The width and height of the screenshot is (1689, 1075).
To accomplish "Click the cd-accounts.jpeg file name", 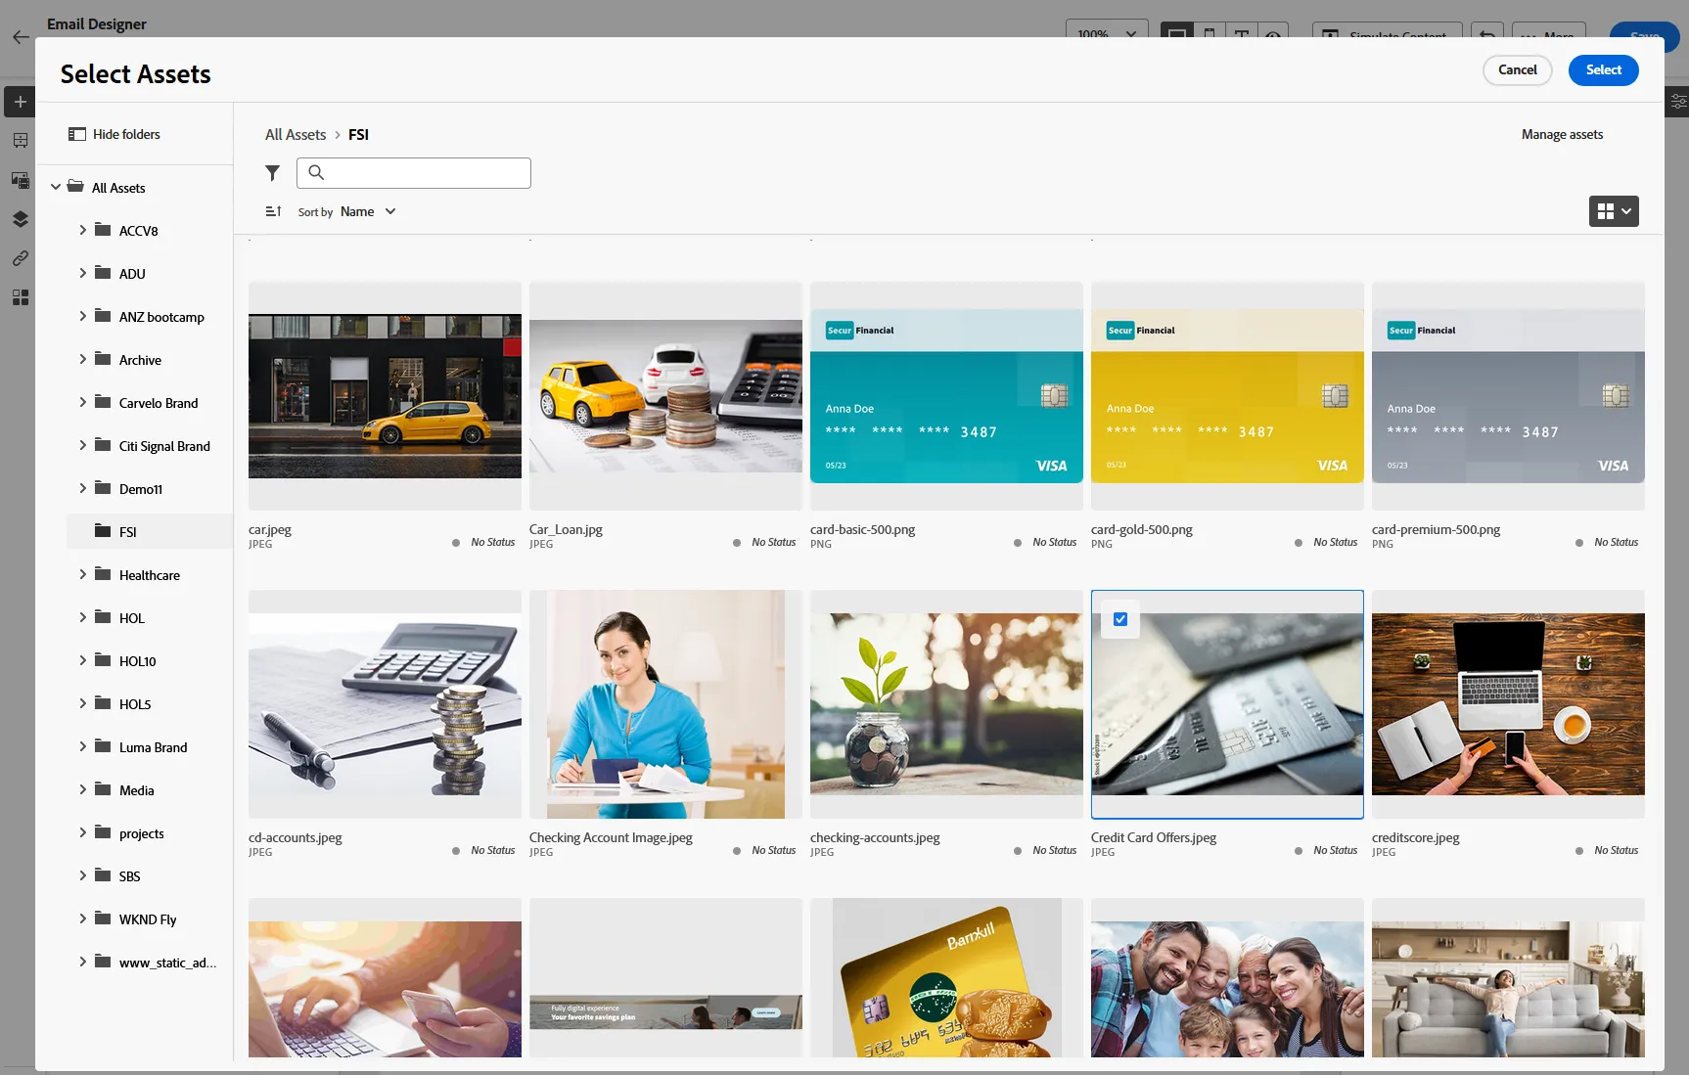I will pyautogui.click(x=296, y=838).
